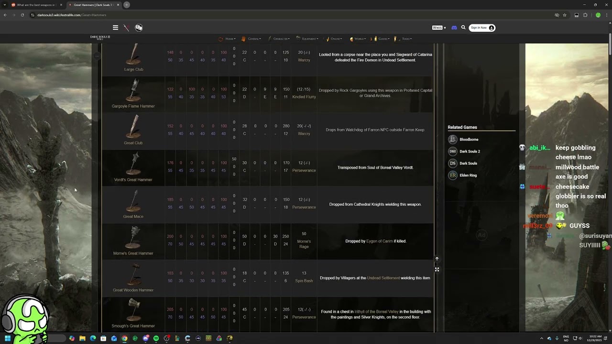Open the Discord icon link
The width and height of the screenshot is (612, 344).
pos(454,28)
